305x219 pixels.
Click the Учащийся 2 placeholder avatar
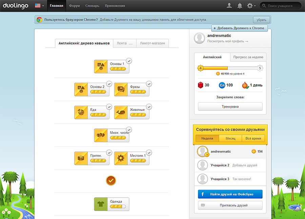(203, 165)
